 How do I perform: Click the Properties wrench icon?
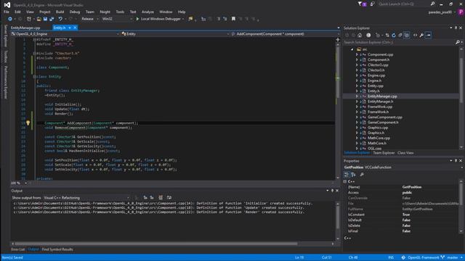point(421,36)
